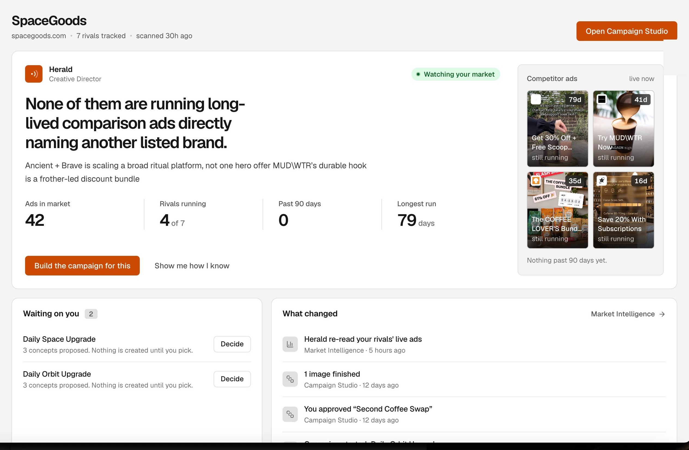Decide on Daily Space Upgrade
The width and height of the screenshot is (689, 450).
232,344
